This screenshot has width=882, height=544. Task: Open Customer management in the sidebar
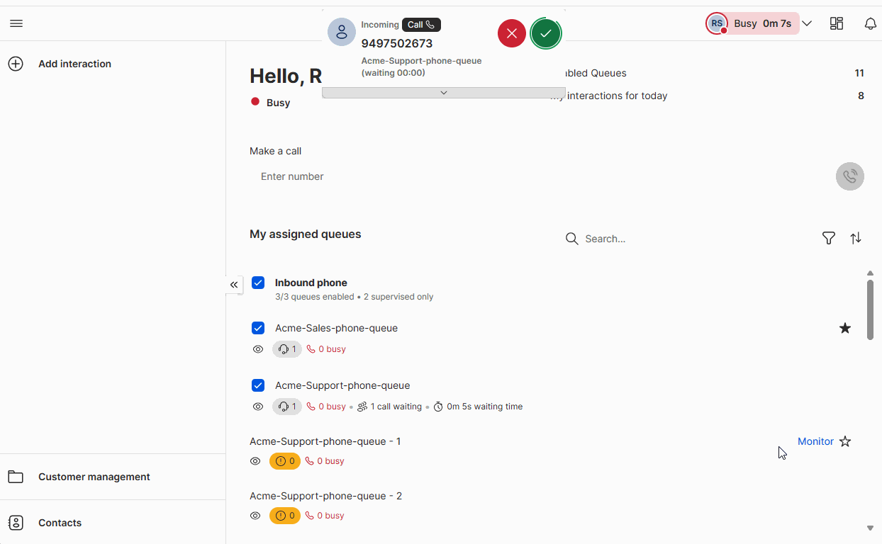coord(94,477)
